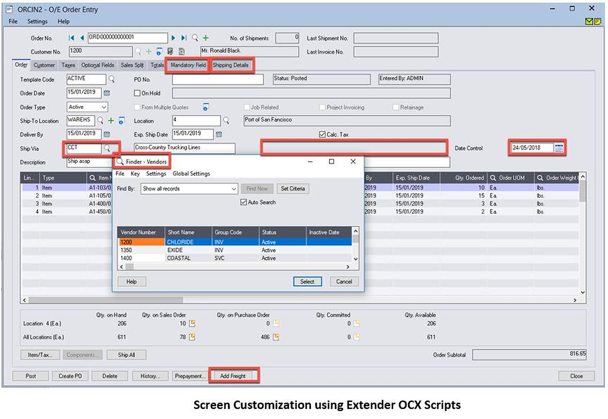Open the Global Settings menu in Finder

[191, 173]
